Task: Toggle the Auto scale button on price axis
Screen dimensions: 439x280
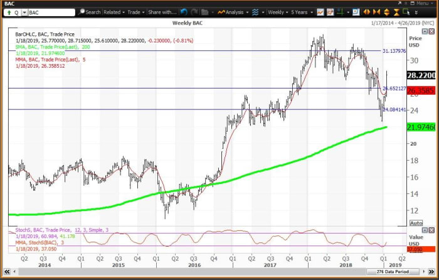Action: coord(416,223)
